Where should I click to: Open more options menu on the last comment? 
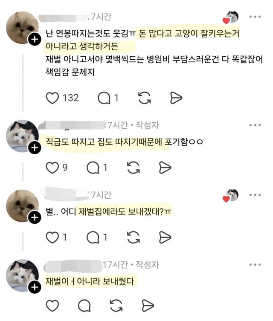point(255,265)
